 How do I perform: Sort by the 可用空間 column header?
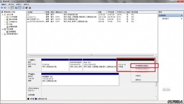pos(111,12)
